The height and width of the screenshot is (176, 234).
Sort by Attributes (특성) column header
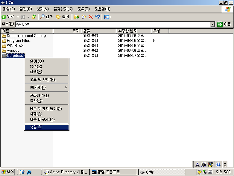point(160,31)
